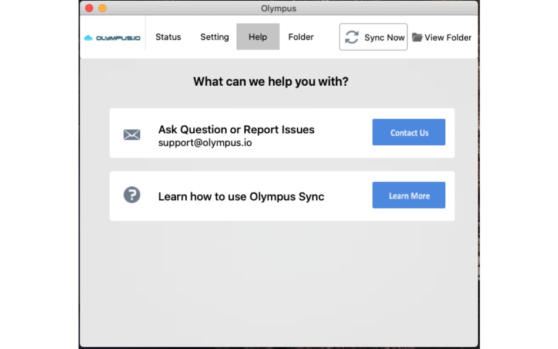Screen dimensions: 558x349
Task: Click the Learn More button
Action: 409,195
